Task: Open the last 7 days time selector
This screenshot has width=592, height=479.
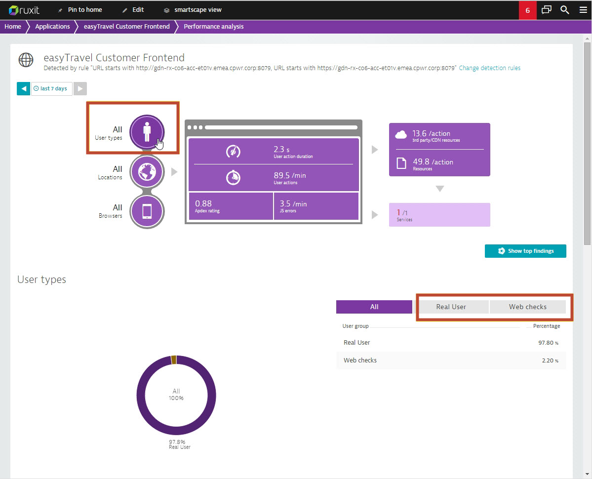Action: [x=52, y=89]
